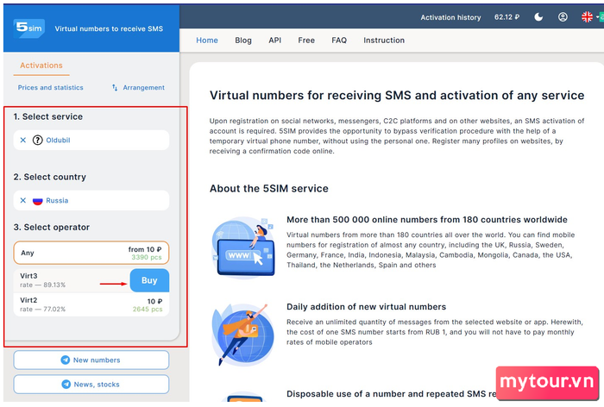Select the Virt3 operator row

click(x=91, y=280)
